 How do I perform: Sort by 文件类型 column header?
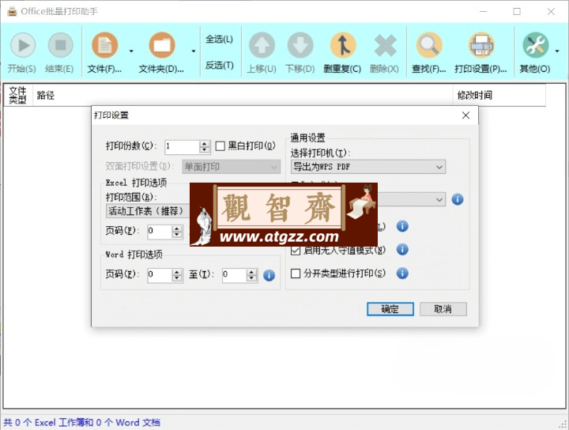click(x=18, y=96)
